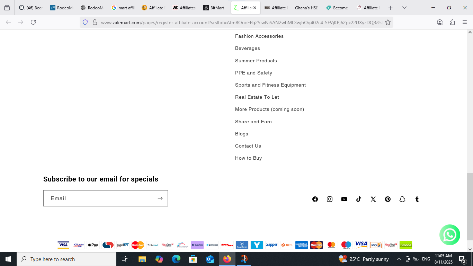Screen dimensions: 473x266
Task: Open Firefox View button
Action: [x=7, y=8]
